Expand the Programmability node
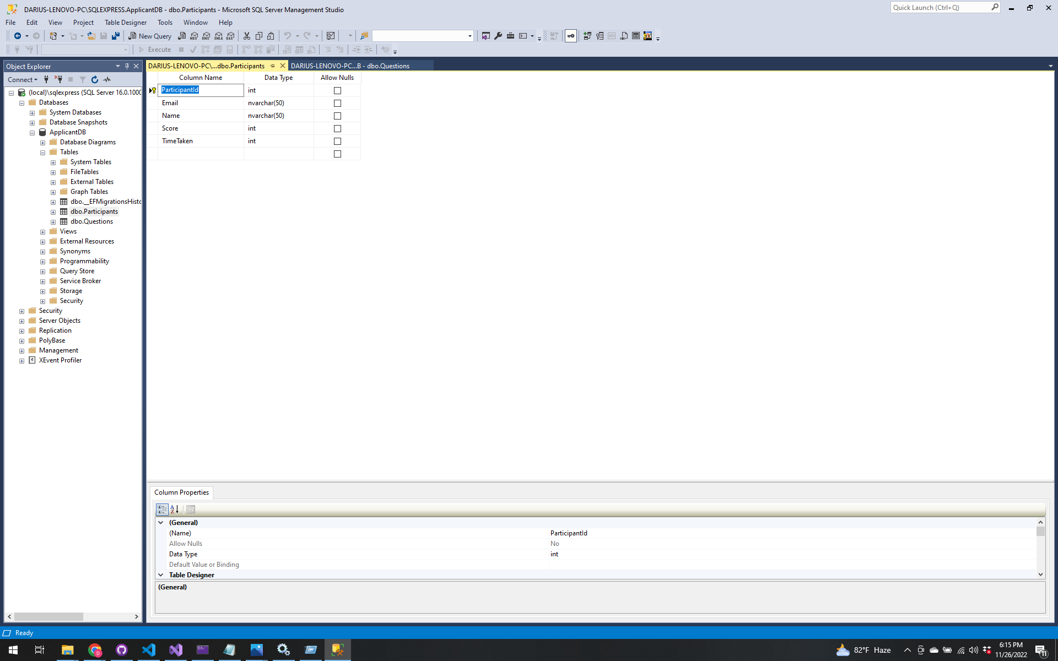 [42, 261]
